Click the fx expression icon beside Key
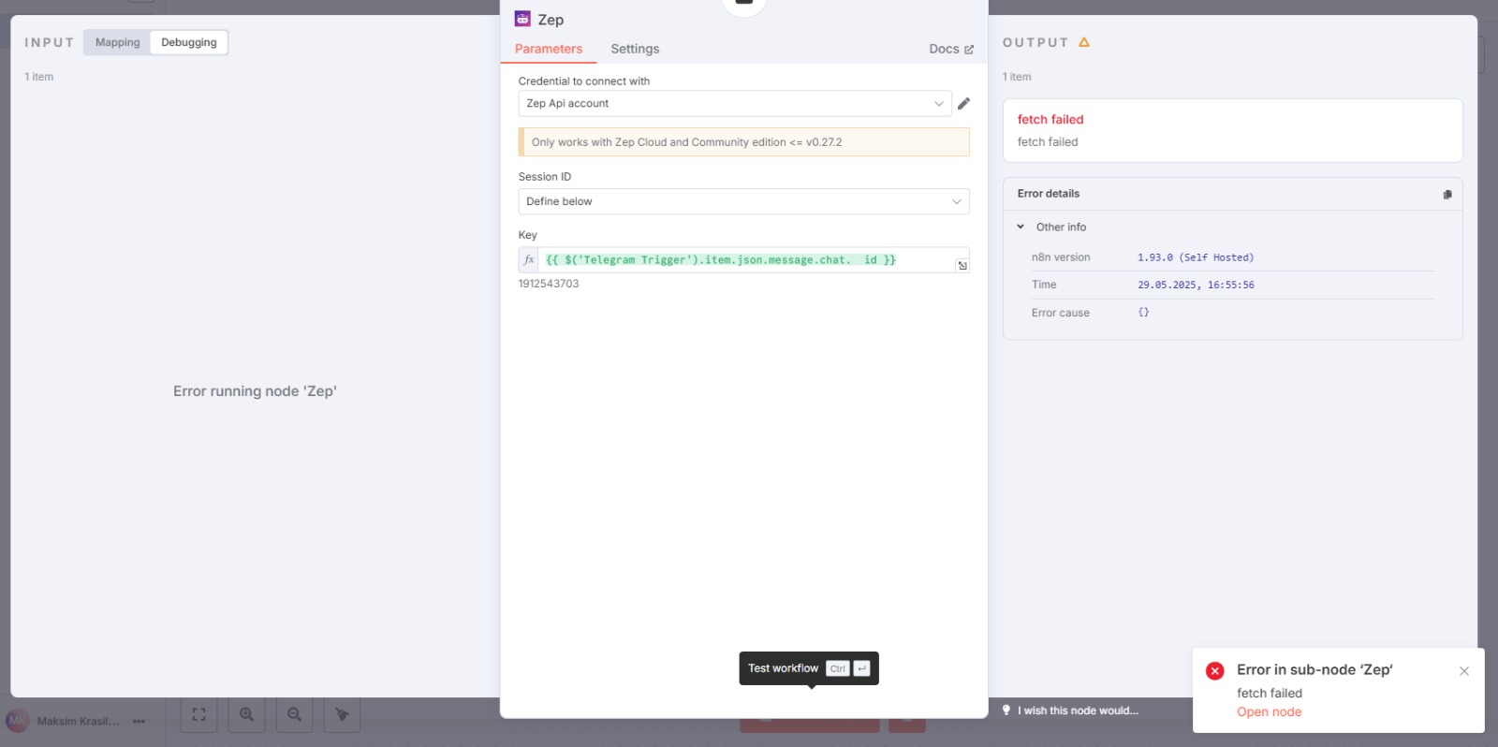1498x747 pixels. coord(529,259)
